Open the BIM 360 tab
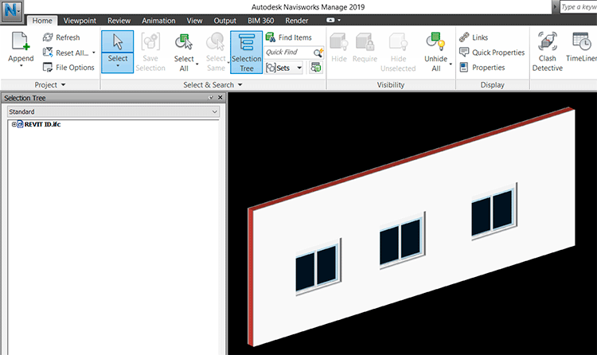Image resolution: width=597 pixels, height=355 pixels. pyautogui.click(x=260, y=21)
